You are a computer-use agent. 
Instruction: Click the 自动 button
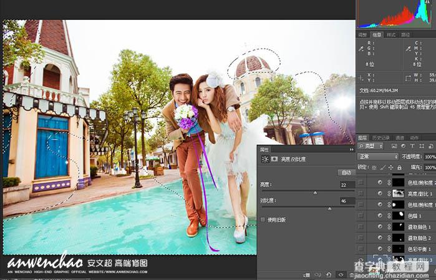pos(346,172)
